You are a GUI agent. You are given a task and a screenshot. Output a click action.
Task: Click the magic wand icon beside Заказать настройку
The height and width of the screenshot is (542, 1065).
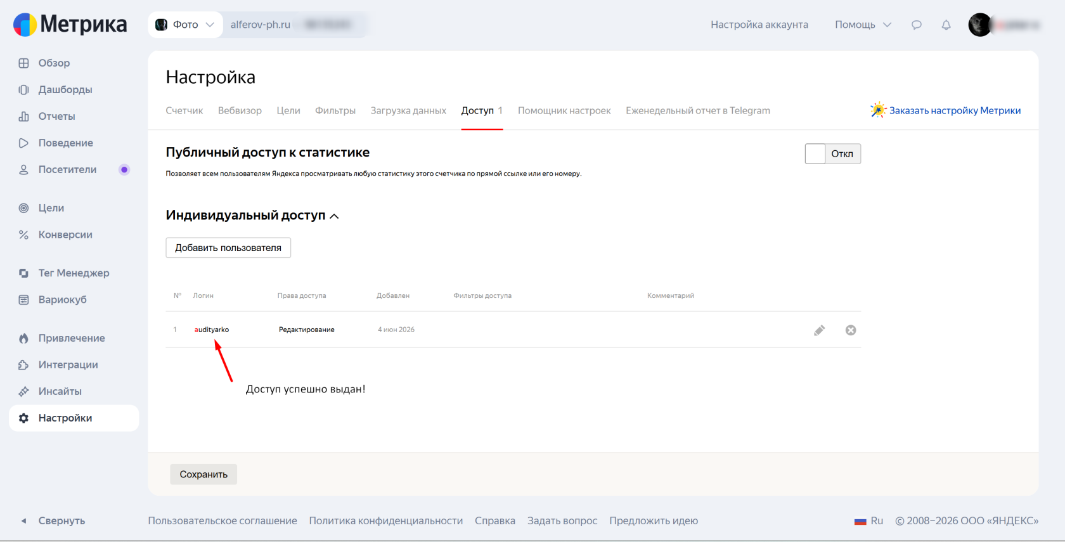pyautogui.click(x=878, y=110)
